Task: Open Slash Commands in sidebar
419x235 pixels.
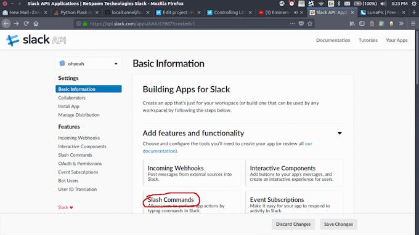Action: [75, 154]
